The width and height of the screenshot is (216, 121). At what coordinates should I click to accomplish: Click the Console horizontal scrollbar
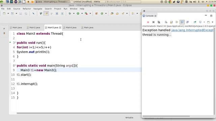166,116
